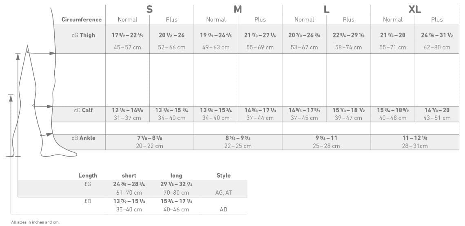Click the short length column header

[x=129, y=176]
